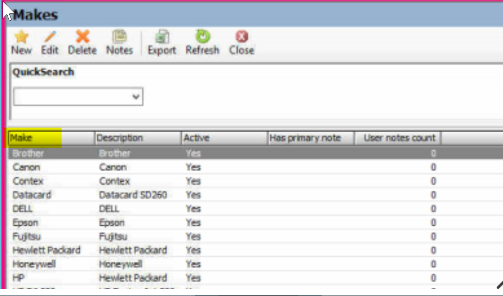
Task: Select the Contex make cell
Action: [x=28, y=181]
